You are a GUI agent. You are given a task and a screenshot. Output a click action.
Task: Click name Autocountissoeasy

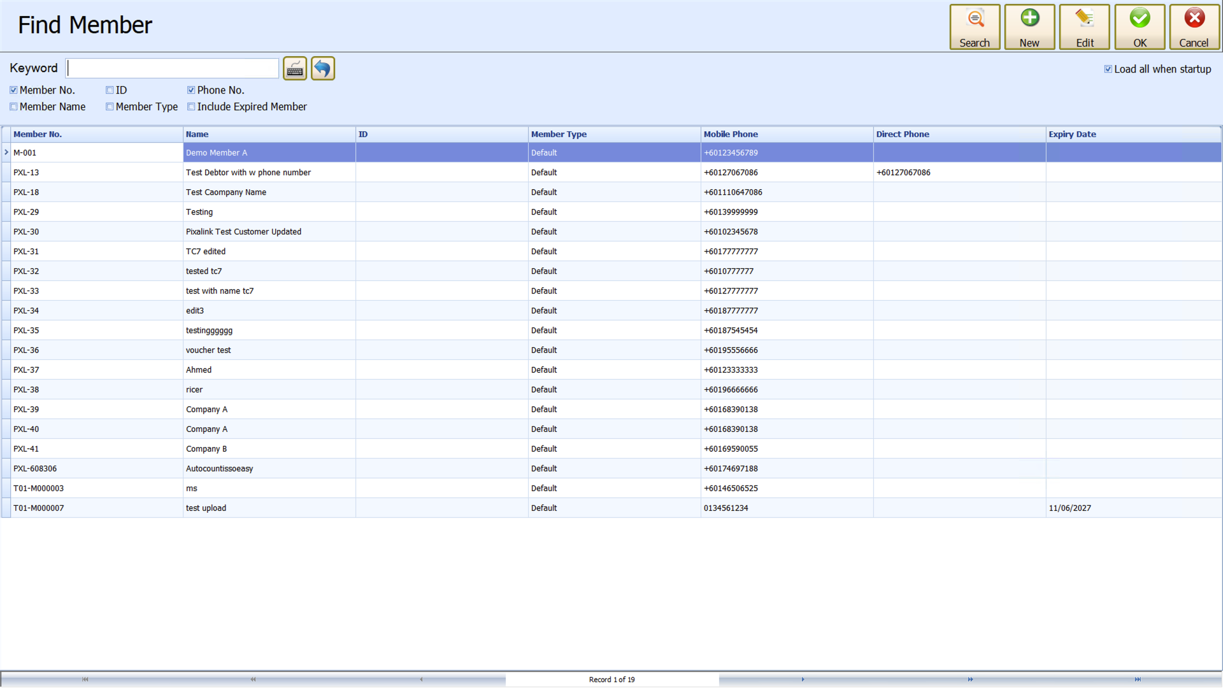click(219, 469)
